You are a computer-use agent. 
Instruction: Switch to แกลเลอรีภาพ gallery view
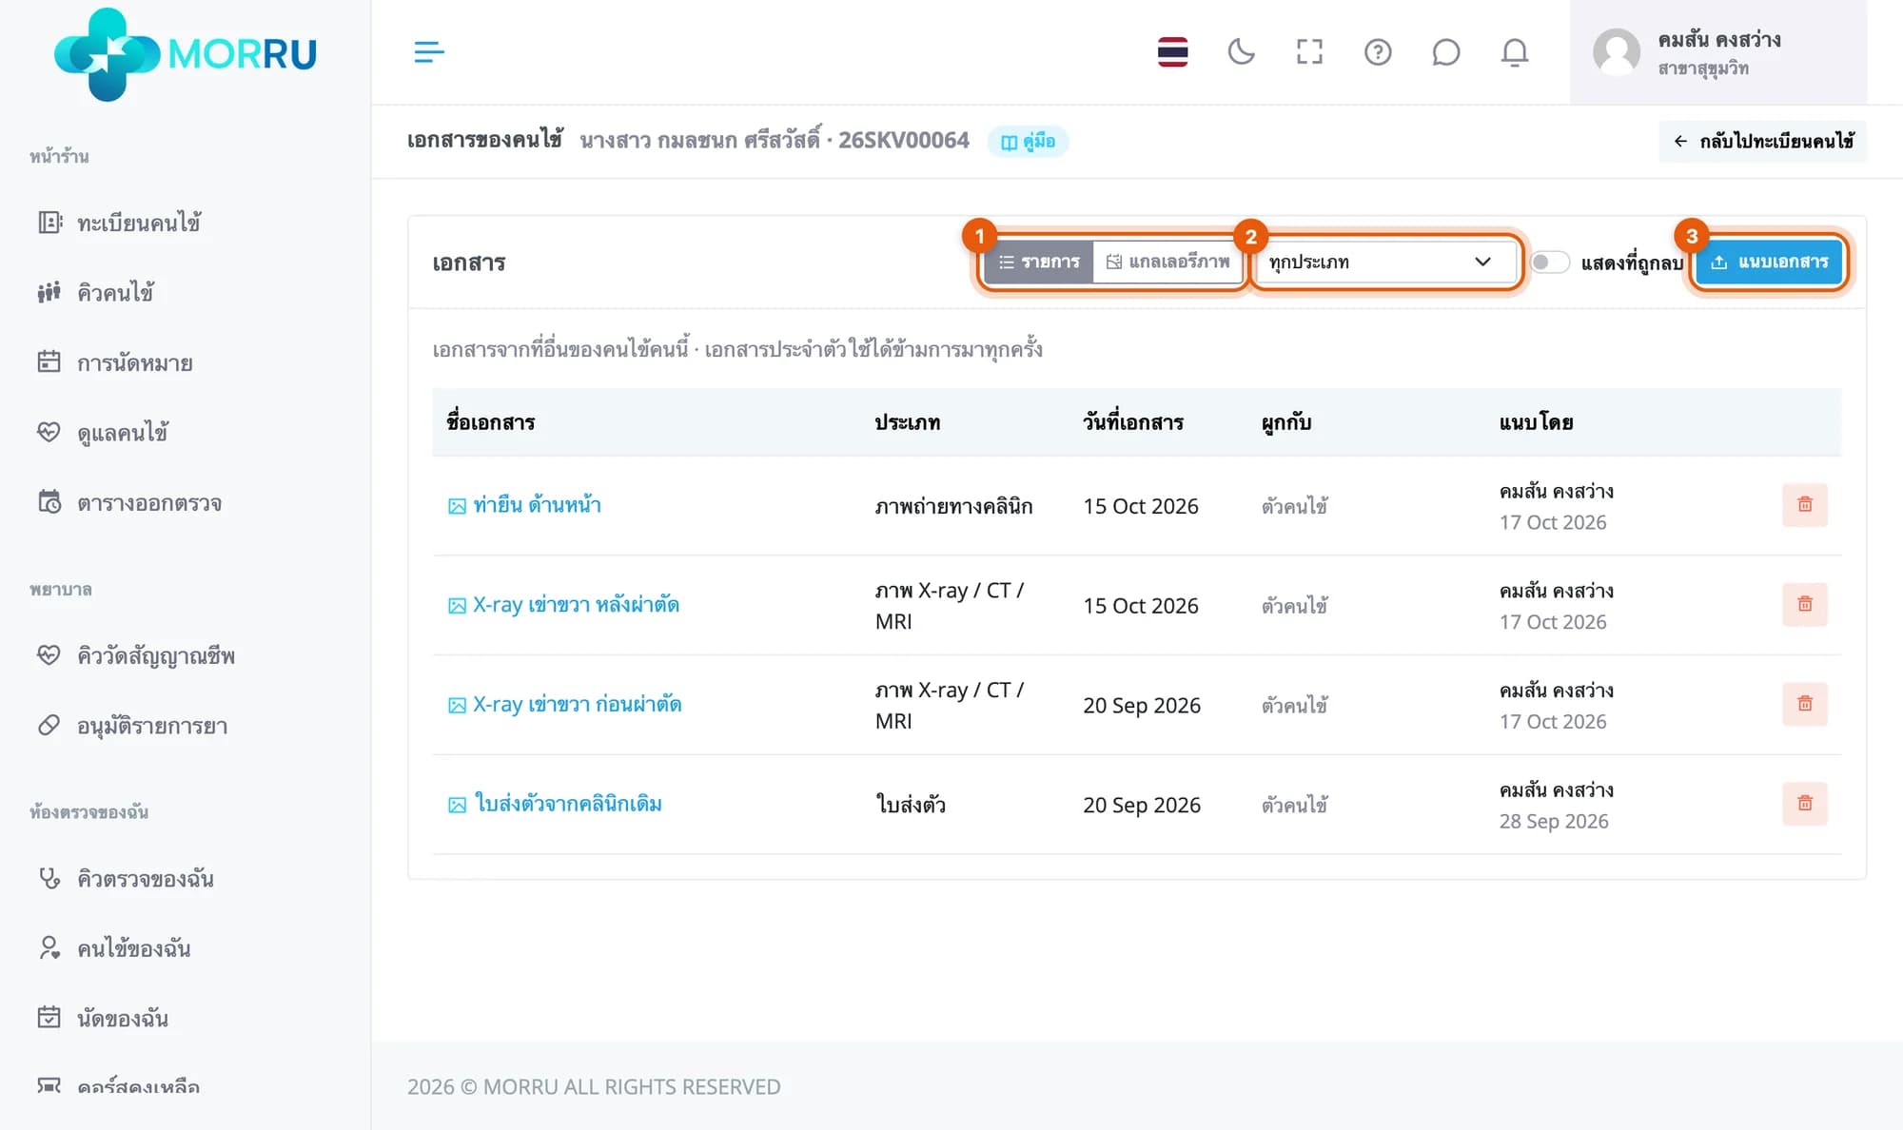tap(1168, 262)
